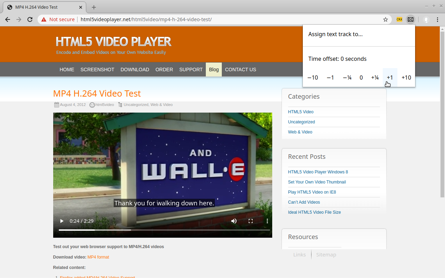The image size is (445, 278).
Task: Open Web & Video in the Categories sidebar
Action: 300,132
